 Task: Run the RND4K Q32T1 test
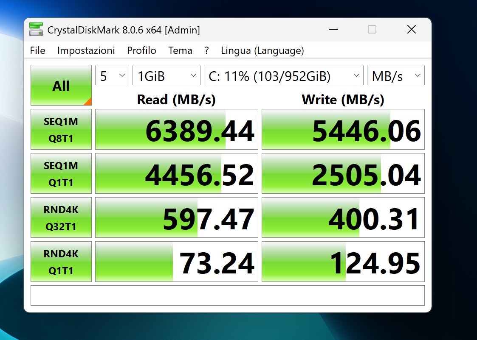point(61,217)
